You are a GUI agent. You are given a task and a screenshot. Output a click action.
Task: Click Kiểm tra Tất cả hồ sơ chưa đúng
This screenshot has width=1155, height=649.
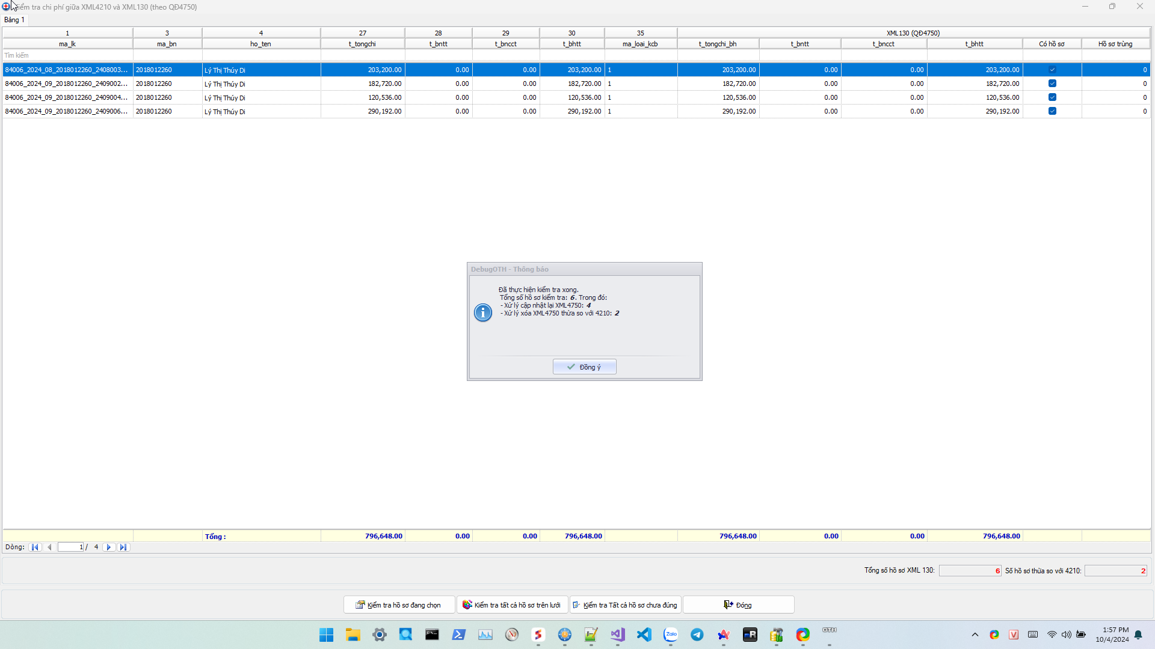(625, 605)
